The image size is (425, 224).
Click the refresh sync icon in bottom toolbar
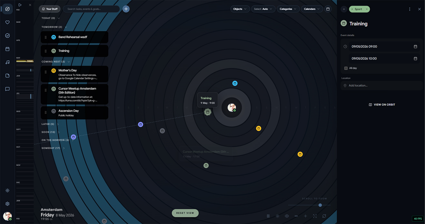pos(324,216)
